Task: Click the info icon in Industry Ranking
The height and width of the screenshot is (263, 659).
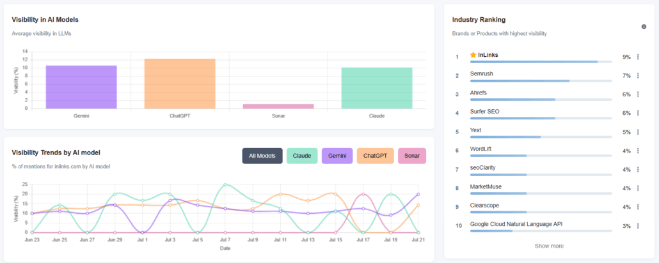Action: coord(644,26)
